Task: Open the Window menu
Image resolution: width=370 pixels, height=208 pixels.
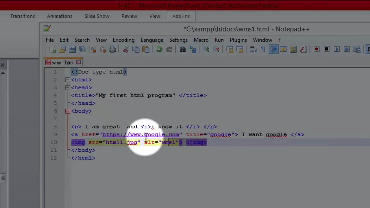Action: click(262, 40)
